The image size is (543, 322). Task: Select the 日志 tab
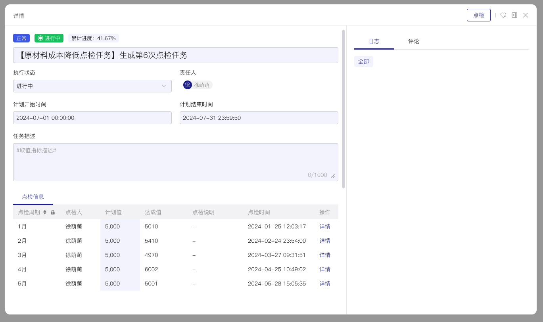point(374,41)
